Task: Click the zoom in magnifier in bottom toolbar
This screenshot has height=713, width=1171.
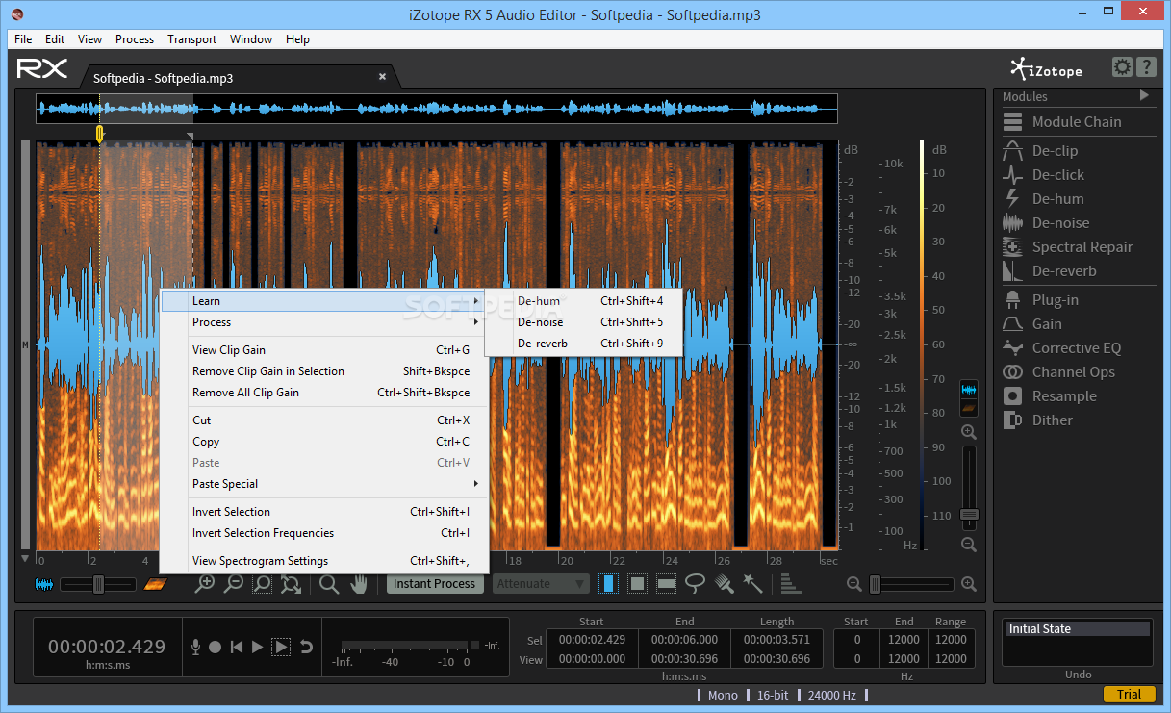Action: pos(205,583)
